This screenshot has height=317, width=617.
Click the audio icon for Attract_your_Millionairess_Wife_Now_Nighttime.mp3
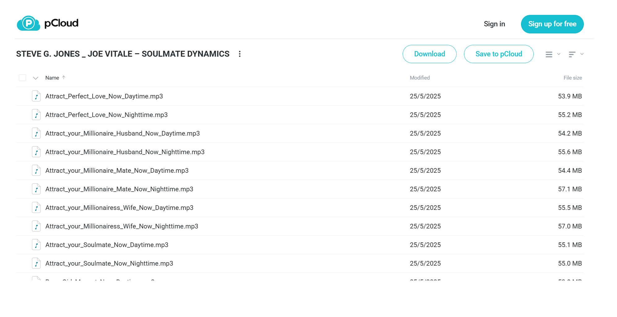tap(36, 226)
